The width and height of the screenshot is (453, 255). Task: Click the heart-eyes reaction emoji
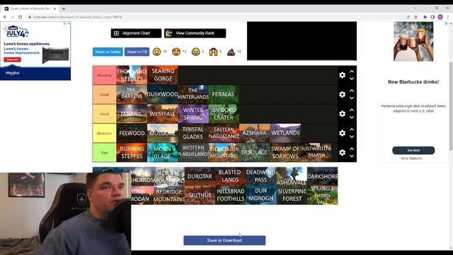pyautogui.click(x=176, y=52)
